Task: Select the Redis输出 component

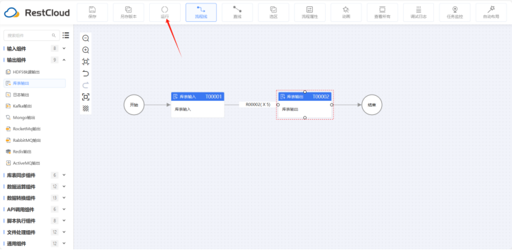Action: coord(35,151)
